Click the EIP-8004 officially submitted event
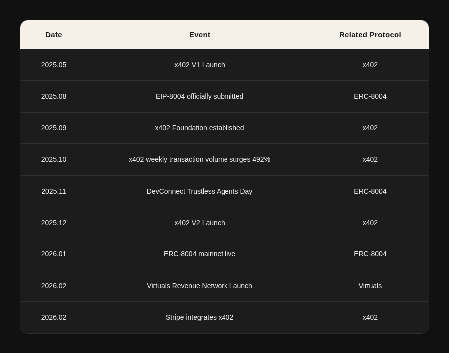This screenshot has width=449, height=353. click(x=200, y=96)
